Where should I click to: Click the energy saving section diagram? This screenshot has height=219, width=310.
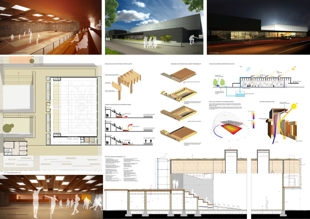(259, 82)
